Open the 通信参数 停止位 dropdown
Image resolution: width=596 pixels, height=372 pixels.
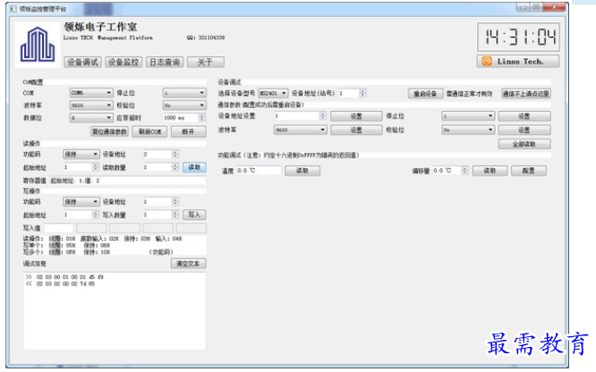tap(468, 116)
